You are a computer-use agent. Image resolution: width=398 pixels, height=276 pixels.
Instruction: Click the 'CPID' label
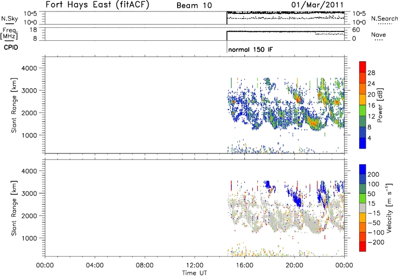(x=11, y=47)
